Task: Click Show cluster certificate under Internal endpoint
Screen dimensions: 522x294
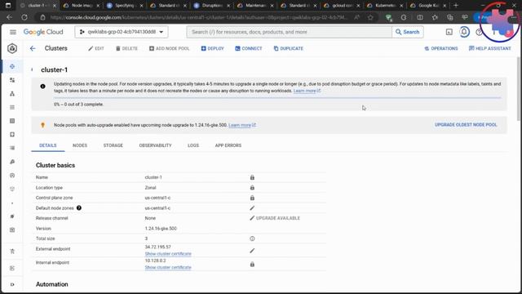Action: 168,268
